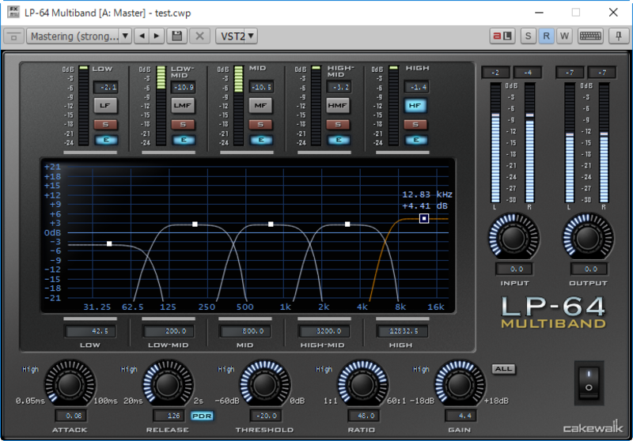
Task: Solo the MID band
Action: click(260, 125)
